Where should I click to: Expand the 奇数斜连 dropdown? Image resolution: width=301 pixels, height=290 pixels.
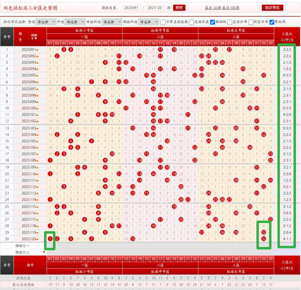112,22
